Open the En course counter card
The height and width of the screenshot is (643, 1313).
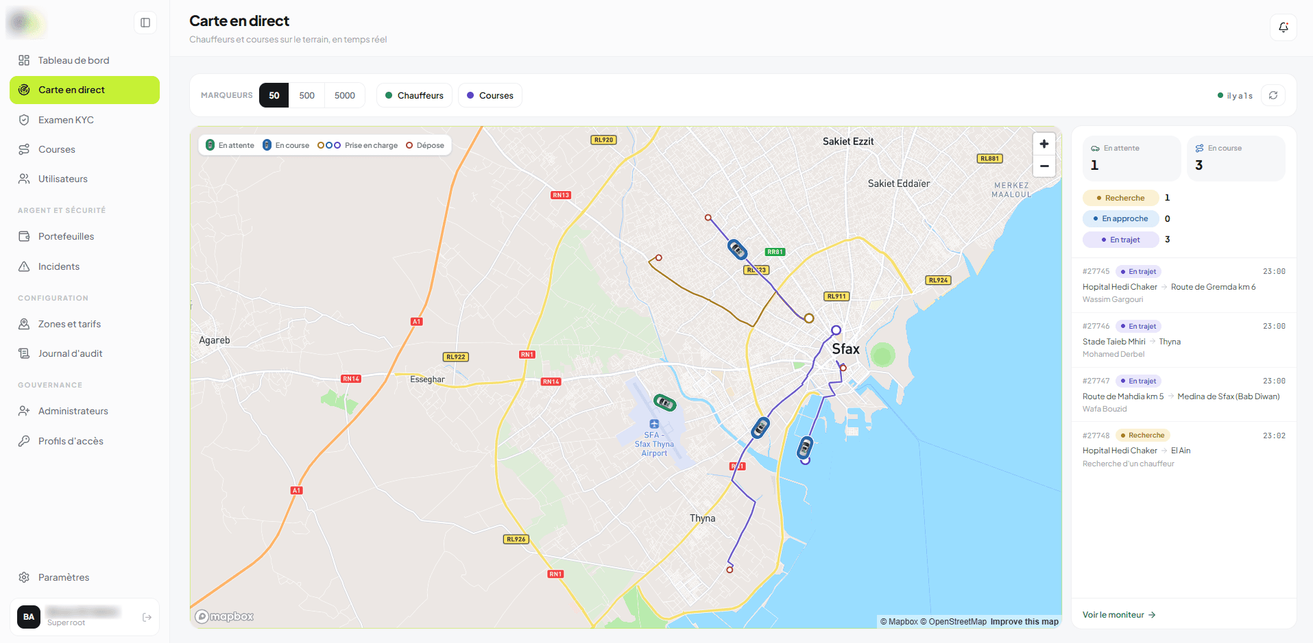[x=1236, y=158]
